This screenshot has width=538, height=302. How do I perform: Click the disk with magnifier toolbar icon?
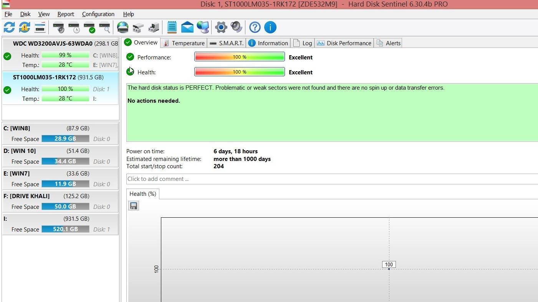(x=104, y=28)
